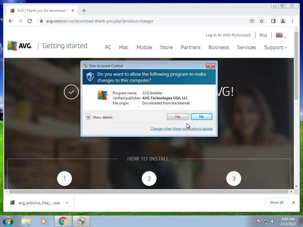Image resolution: width=303 pixels, height=227 pixels.
Task: Click the taskbar clock showing 4:09 AM
Action: [288, 221]
